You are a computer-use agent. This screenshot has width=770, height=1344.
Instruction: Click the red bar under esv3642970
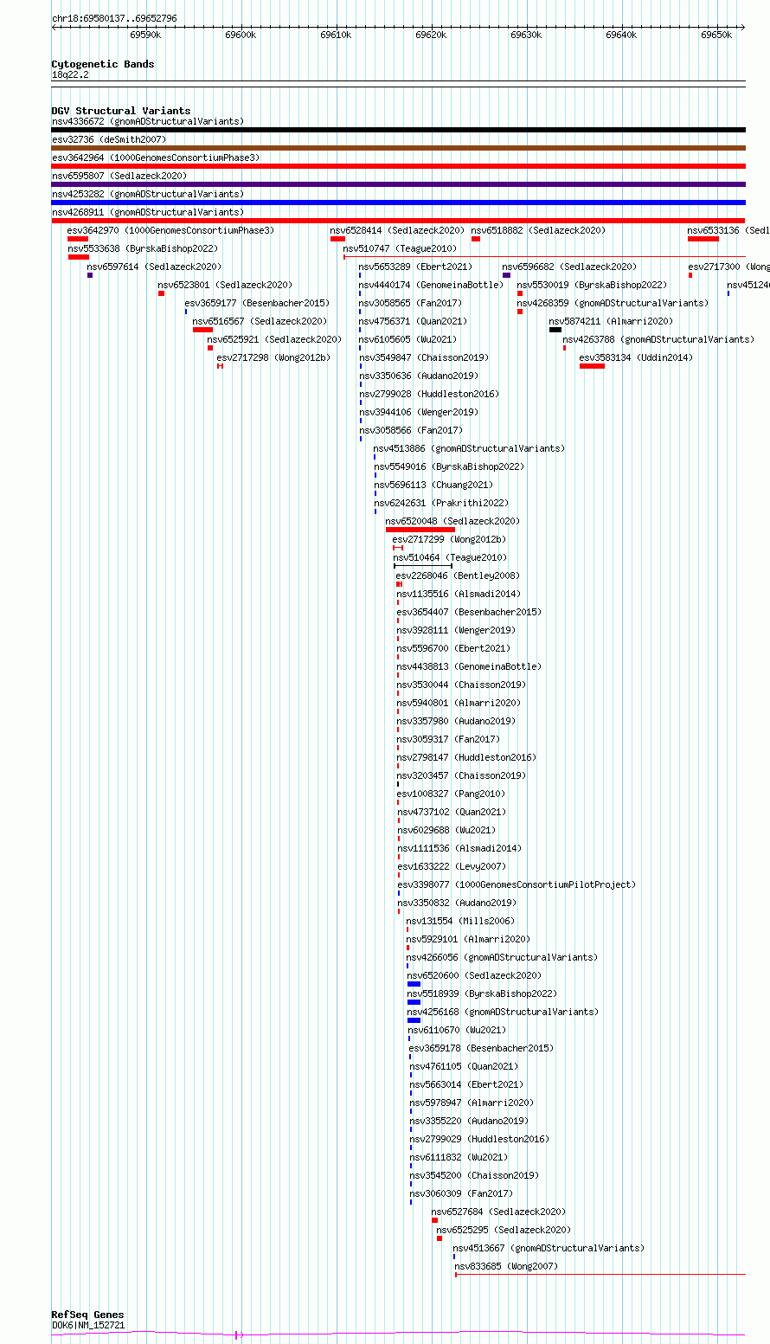click(x=78, y=239)
